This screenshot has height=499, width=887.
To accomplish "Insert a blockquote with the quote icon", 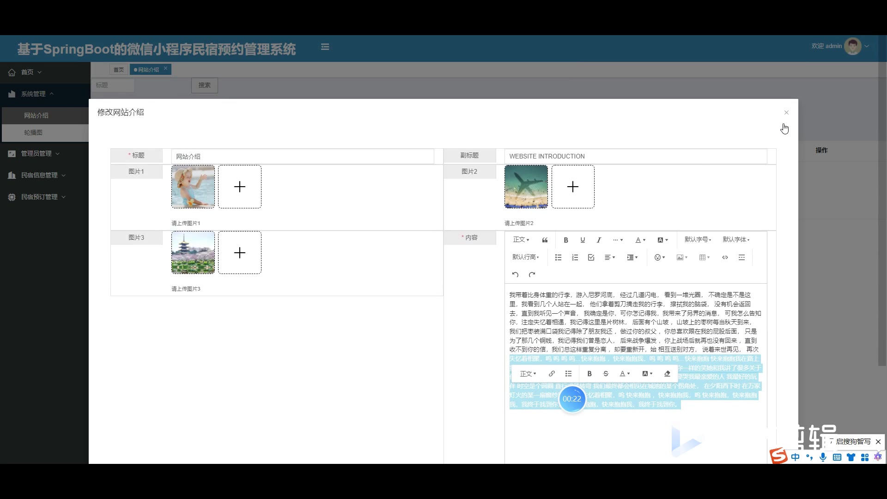I will (545, 240).
